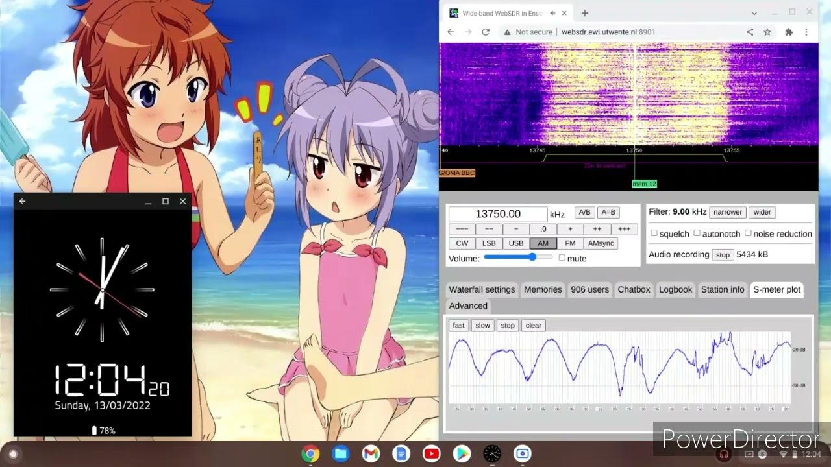Click the clock window's maximize button

[166, 202]
